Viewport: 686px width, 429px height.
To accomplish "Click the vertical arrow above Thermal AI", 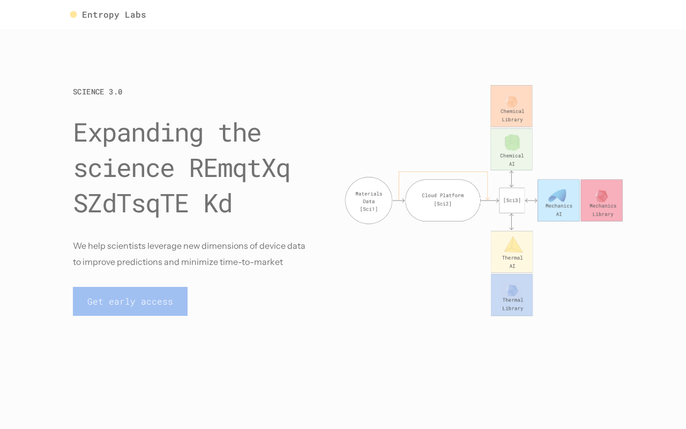I will pos(511,222).
